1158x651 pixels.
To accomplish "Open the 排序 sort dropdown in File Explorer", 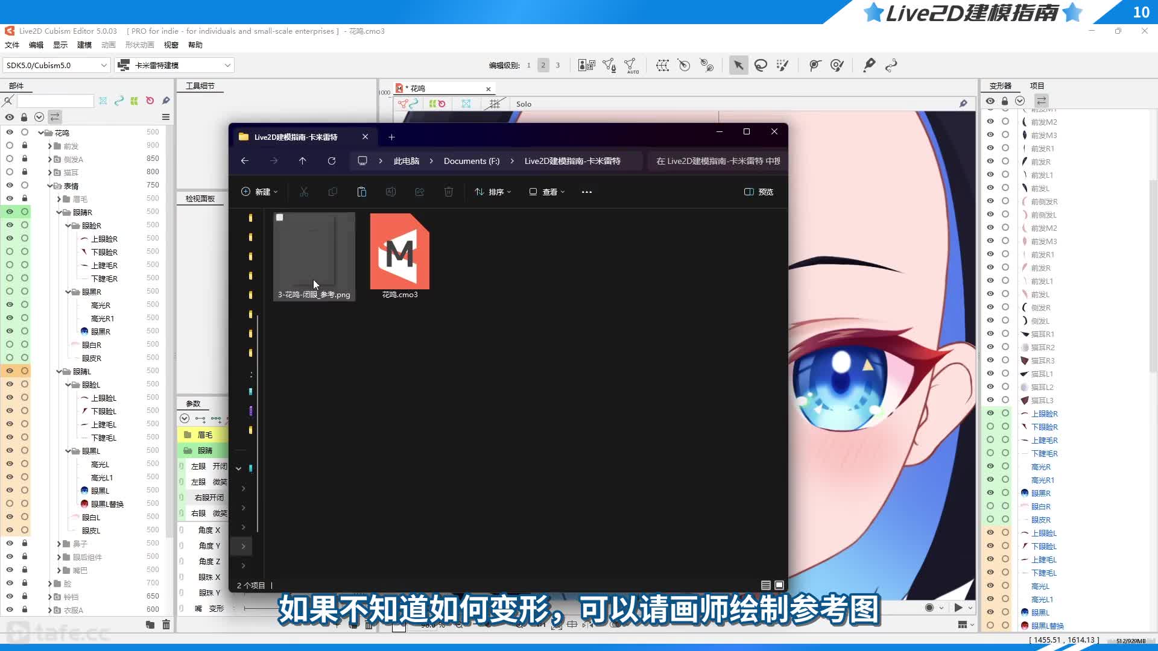I will pyautogui.click(x=493, y=192).
